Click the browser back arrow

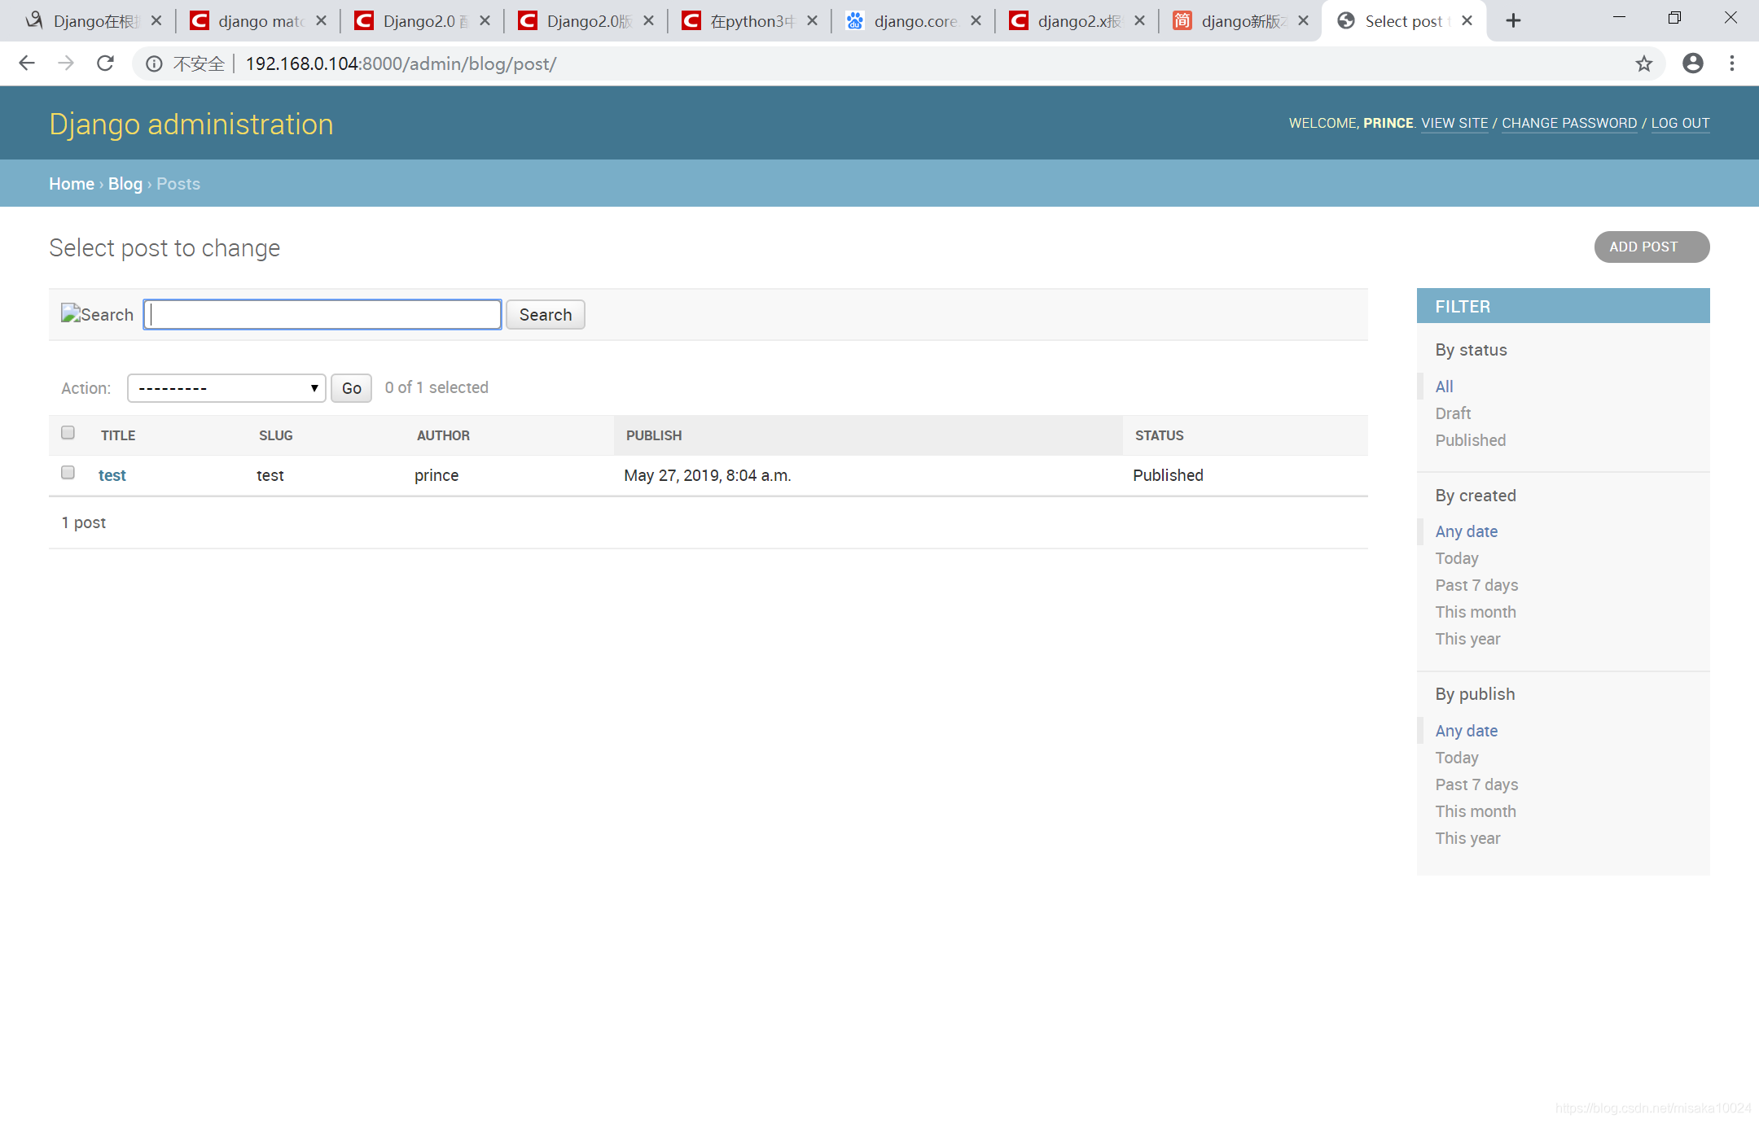(x=27, y=63)
